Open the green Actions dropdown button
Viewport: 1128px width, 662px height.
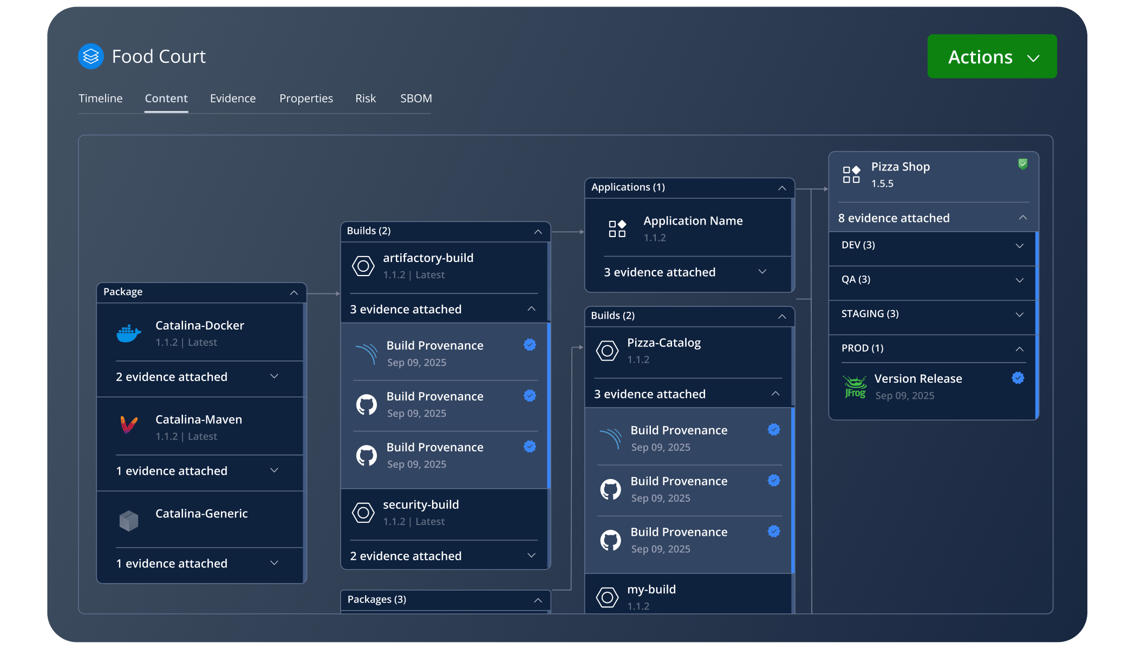click(992, 57)
